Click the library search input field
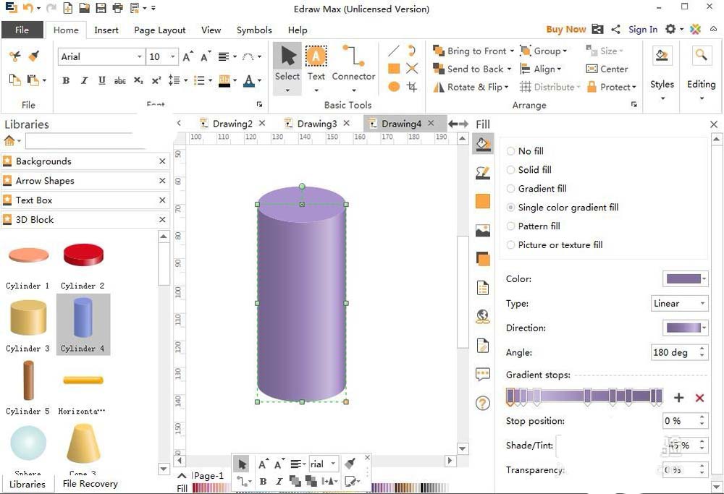 (85, 141)
